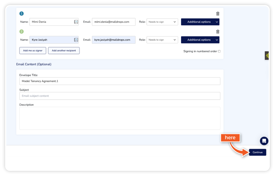Viewport: 275px width, 176px height.
Task: Click the Mimi Denia name text field
Action: pos(51,22)
